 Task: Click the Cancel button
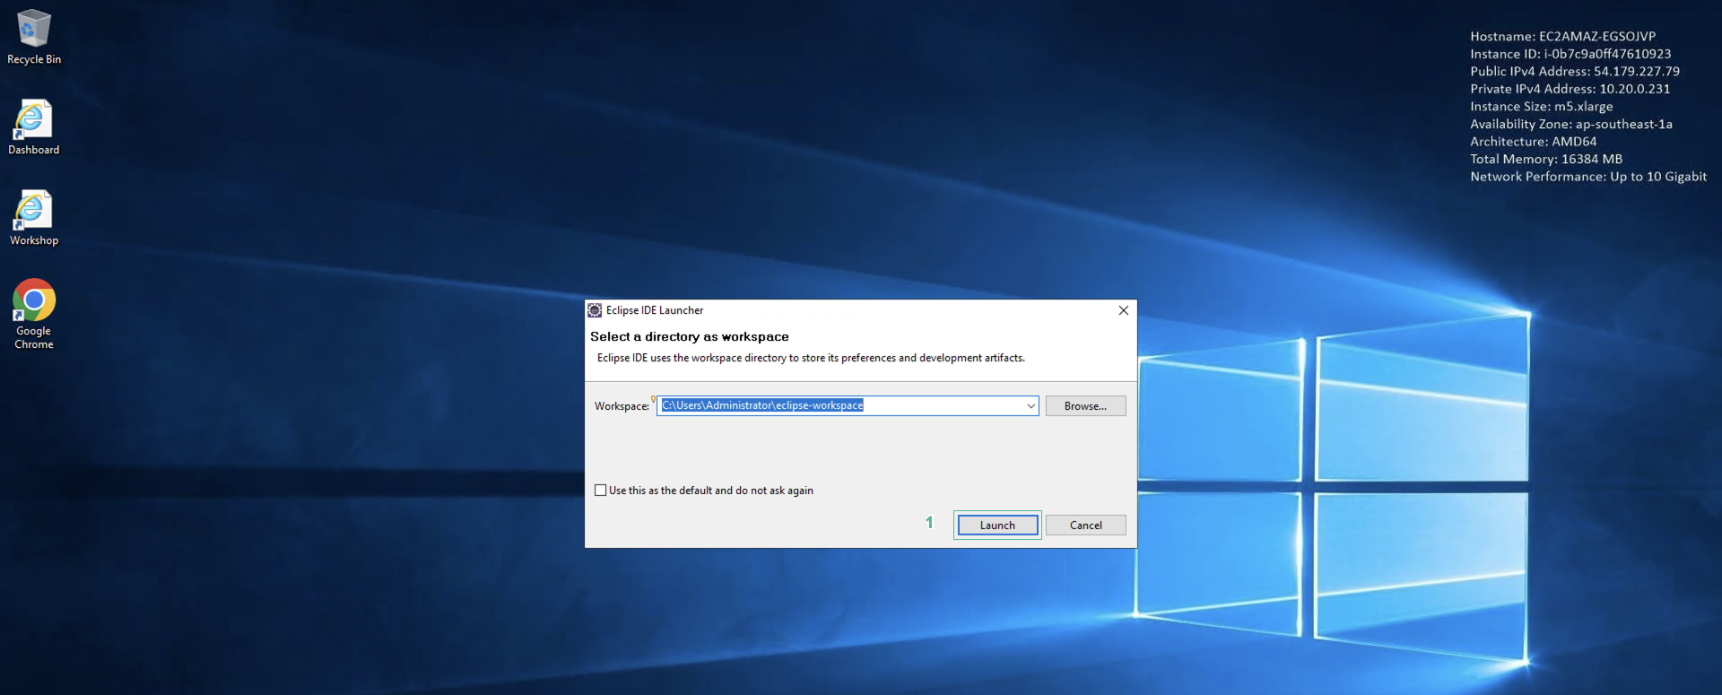click(1086, 526)
